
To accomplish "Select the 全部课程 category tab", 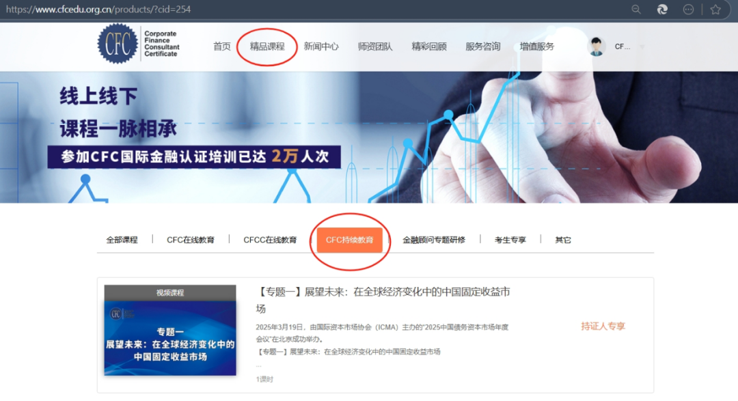I will 122,240.
